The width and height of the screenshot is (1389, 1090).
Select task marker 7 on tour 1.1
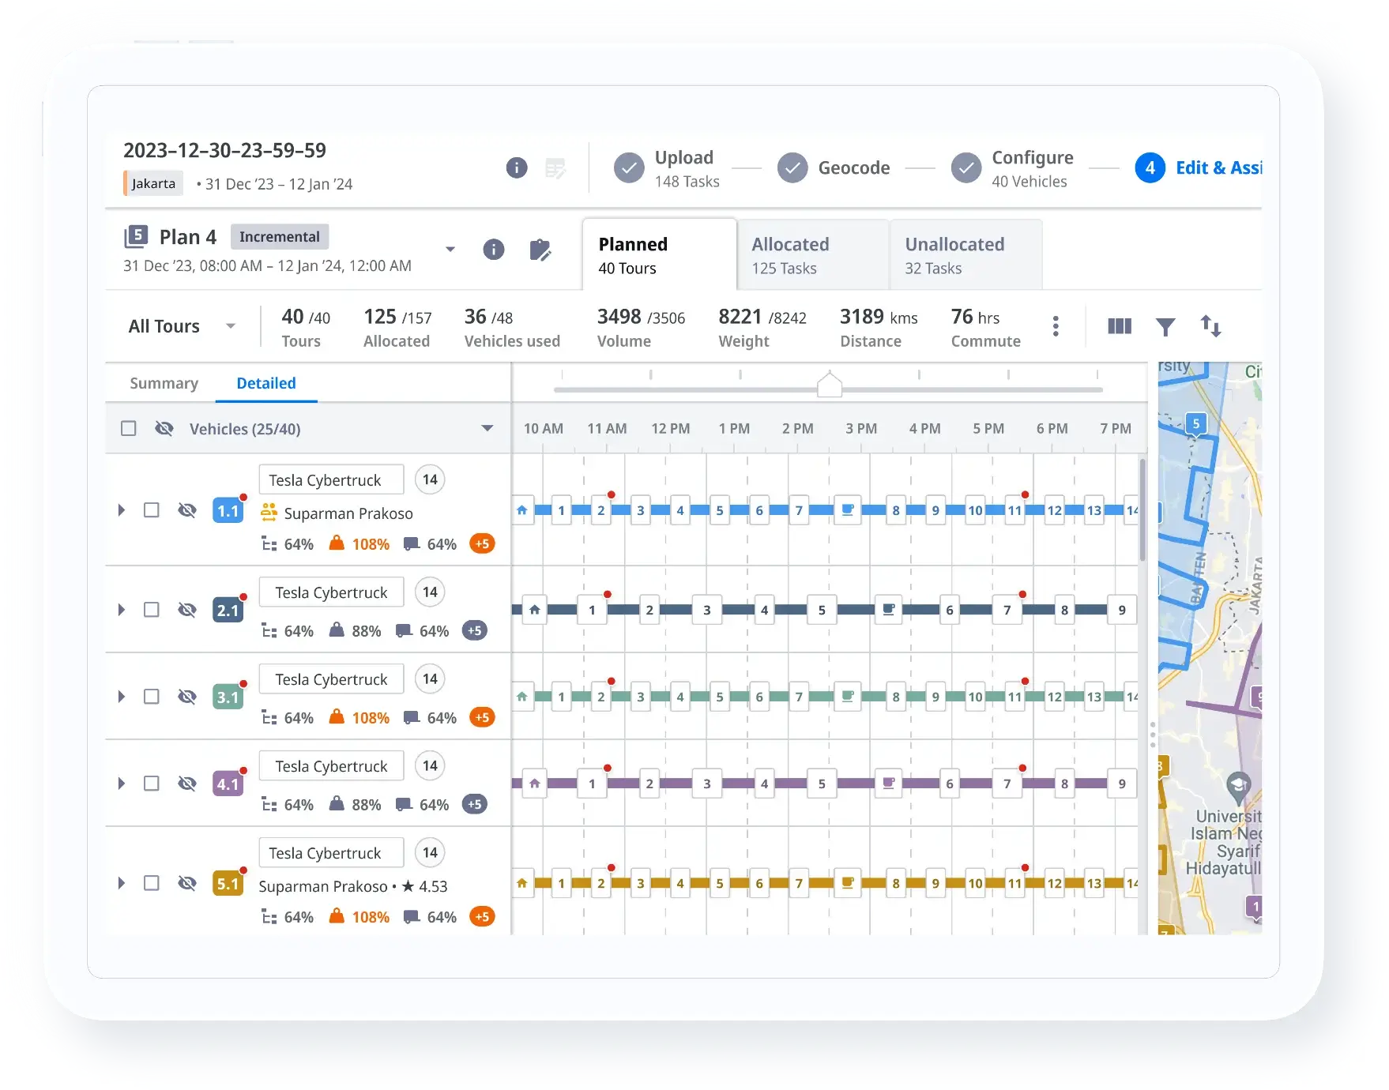(799, 510)
